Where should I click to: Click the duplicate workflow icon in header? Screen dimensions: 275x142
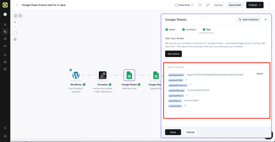(208, 5)
